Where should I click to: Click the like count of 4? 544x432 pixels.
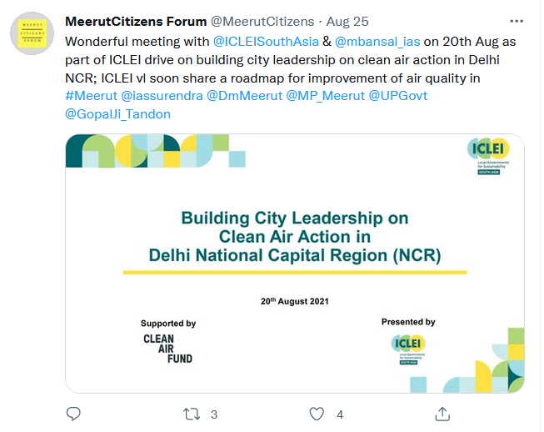[340, 414]
